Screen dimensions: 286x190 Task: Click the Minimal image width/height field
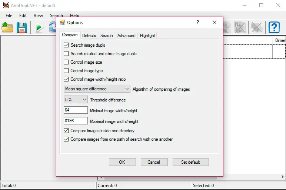pyautogui.click(x=76, y=110)
